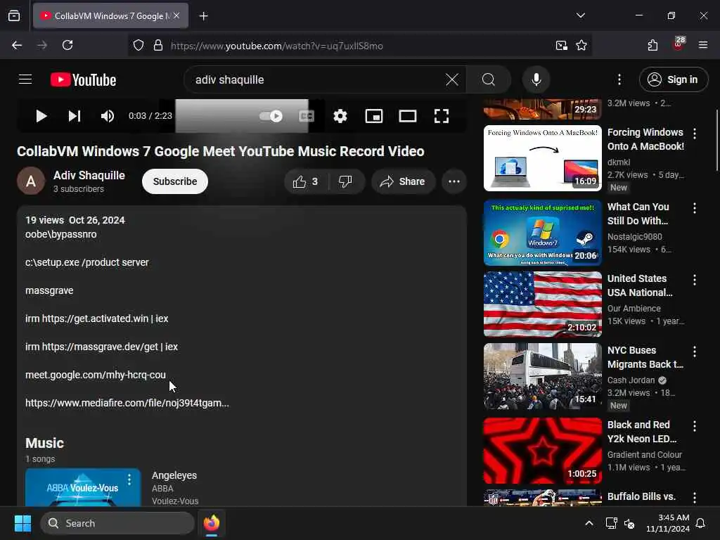Skip to next video
This screenshot has height=540, width=720.
[75, 116]
